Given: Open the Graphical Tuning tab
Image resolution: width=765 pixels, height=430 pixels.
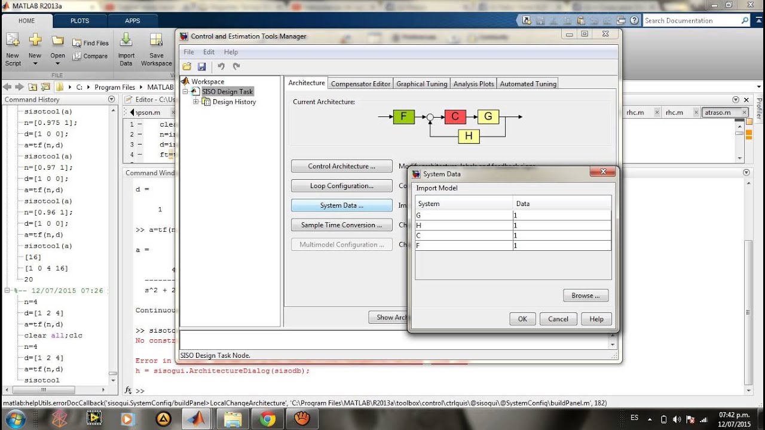Looking at the screenshot, I should point(421,84).
